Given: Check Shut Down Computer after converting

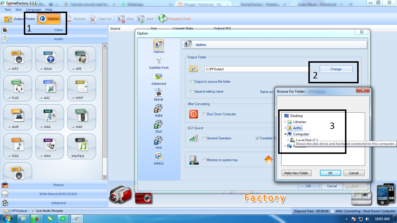Looking at the screenshot, I should point(204,114).
